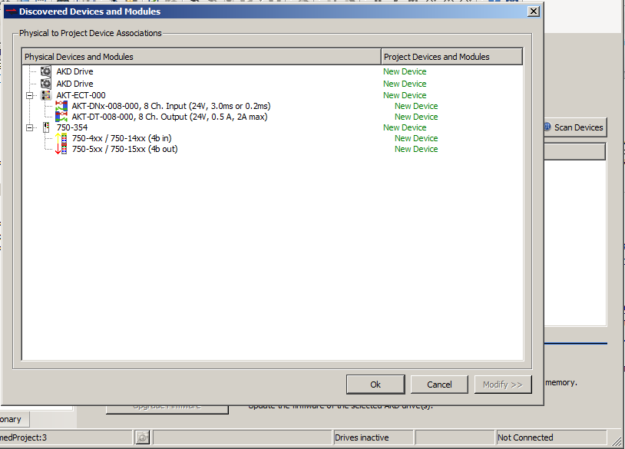Click New Device next to 750-4xx input
Screen dimensions: 625x449
pos(416,138)
